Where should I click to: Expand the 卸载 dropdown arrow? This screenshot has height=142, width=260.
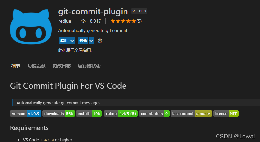click(x=91, y=41)
